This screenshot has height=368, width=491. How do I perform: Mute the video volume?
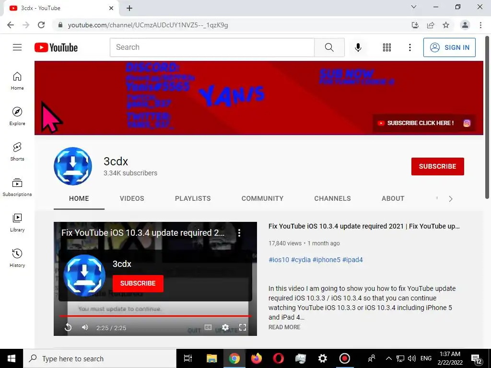coord(84,327)
